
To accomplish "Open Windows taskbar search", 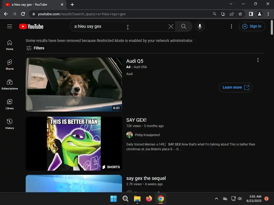I will (125, 199).
